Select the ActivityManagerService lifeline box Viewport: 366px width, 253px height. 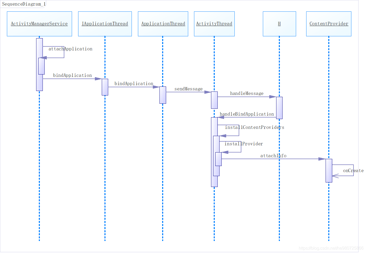(x=39, y=24)
